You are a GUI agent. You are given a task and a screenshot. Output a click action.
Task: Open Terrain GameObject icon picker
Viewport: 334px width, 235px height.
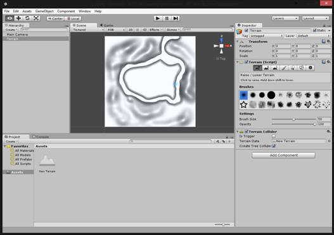click(x=239, y=32)
